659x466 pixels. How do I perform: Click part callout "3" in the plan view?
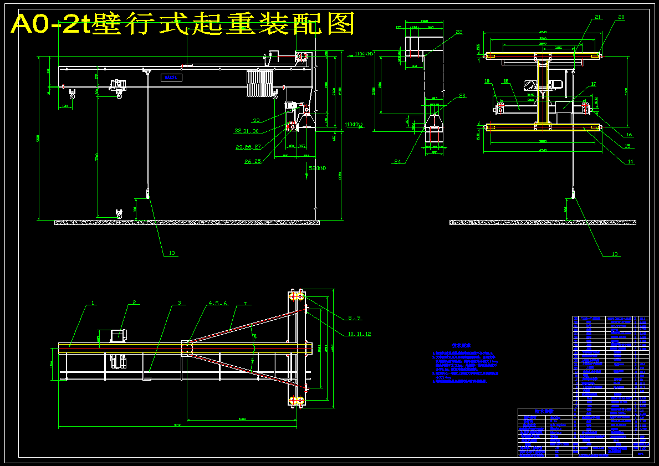(179, 303)
